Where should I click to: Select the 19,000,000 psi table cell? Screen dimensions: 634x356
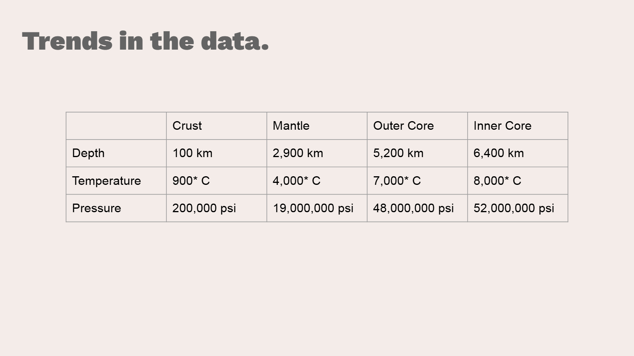317,208
